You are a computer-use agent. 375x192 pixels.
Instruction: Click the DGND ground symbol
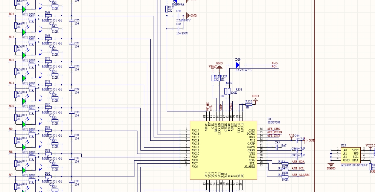click(331, 165)
